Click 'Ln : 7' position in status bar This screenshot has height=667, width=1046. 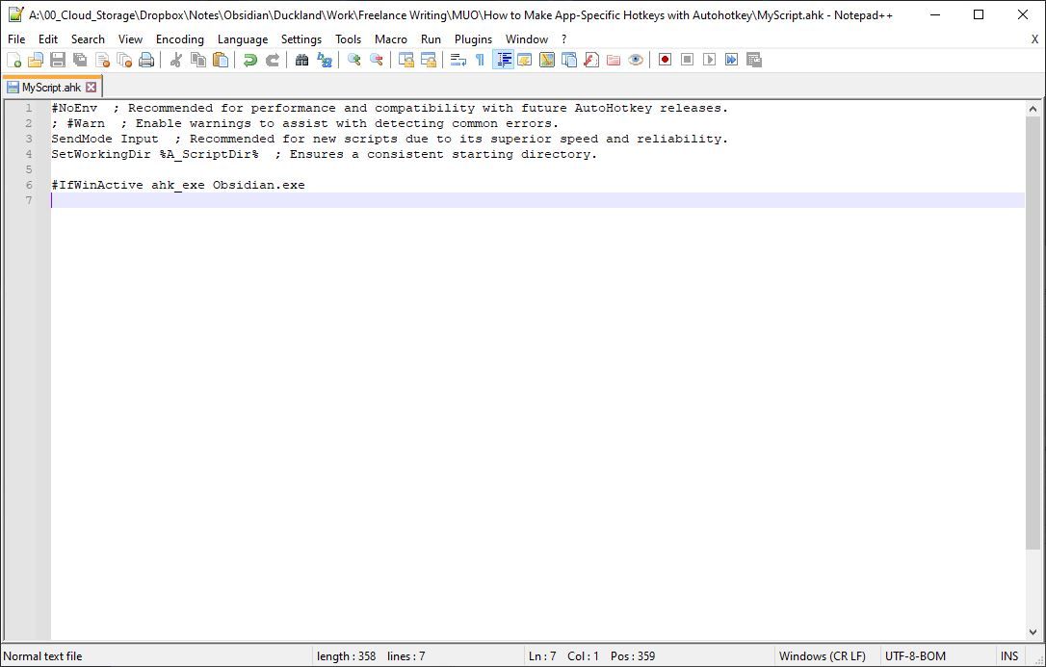[542, 656]
